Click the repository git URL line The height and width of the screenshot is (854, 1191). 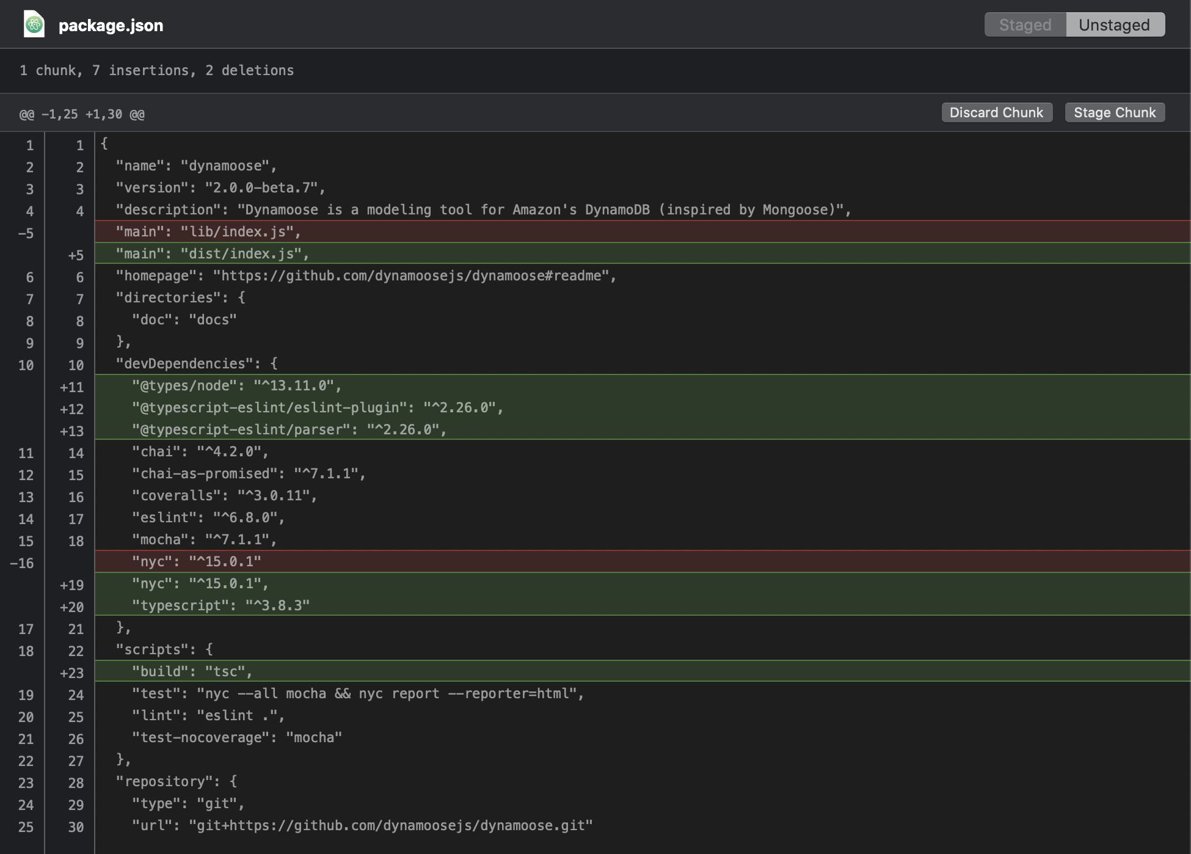click(x=360, y=825)
